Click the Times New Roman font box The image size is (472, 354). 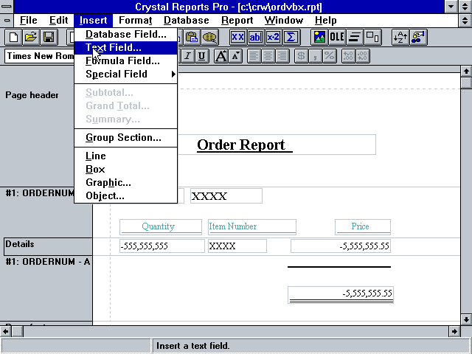[39, 56]
